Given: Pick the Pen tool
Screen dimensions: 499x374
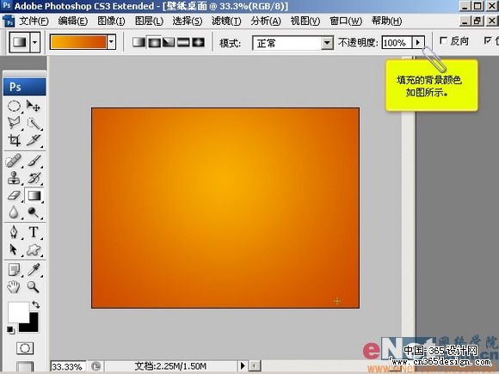Looking at the screenshot, I should tap(14, 232).
